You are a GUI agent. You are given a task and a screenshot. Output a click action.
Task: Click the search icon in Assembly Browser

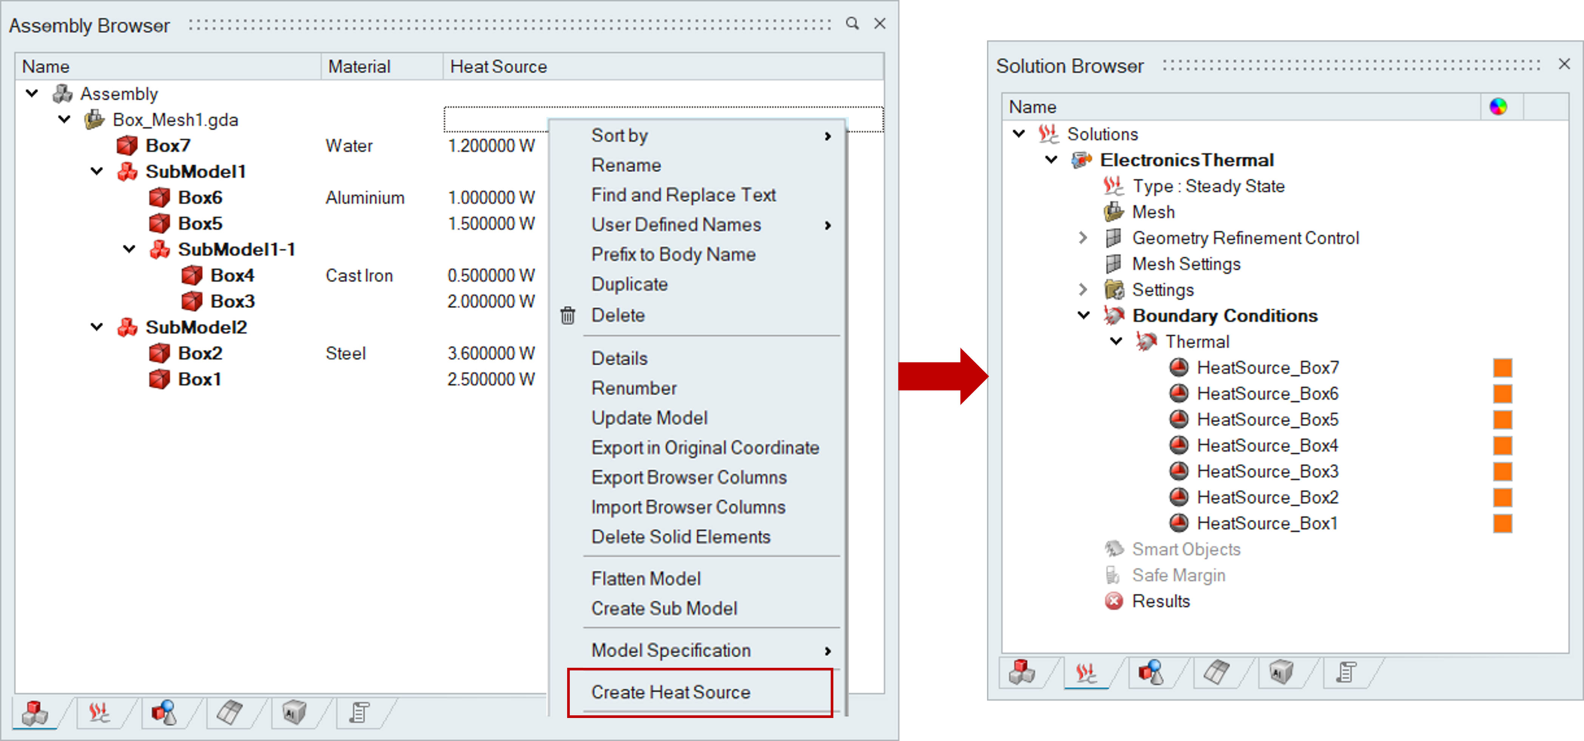coord(851,23)
